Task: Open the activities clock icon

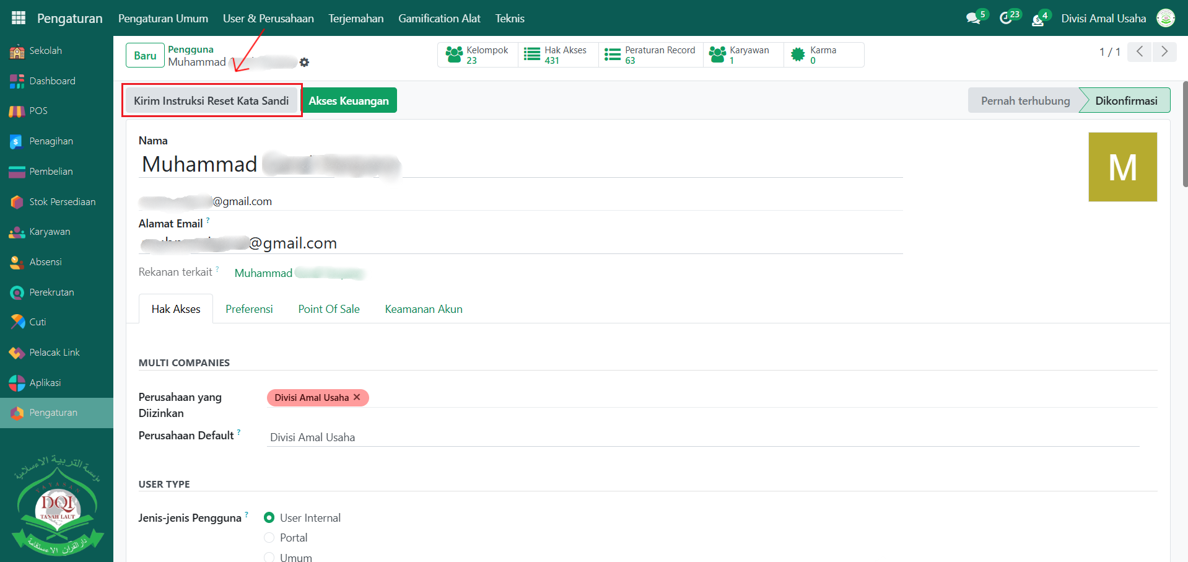Action: pos(1006,19)
